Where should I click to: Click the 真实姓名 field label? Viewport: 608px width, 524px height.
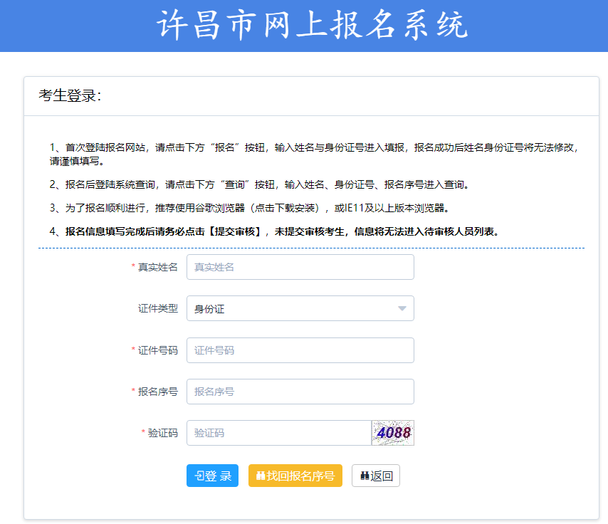click(157, 267)
